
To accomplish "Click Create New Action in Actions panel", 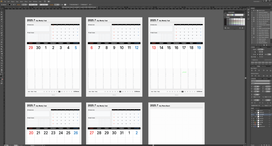I will pyautogui.click(x=267, y=45).
